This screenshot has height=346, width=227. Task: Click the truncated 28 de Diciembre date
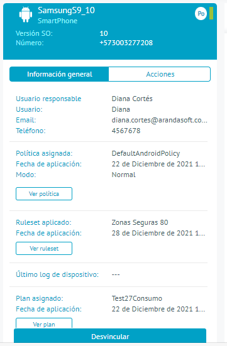coord(158,233)
